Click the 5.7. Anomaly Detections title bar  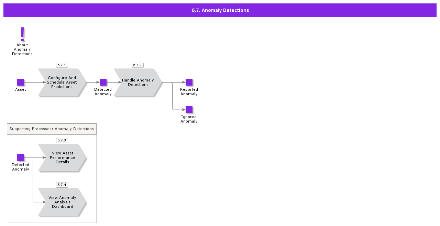tap(220, 10)
